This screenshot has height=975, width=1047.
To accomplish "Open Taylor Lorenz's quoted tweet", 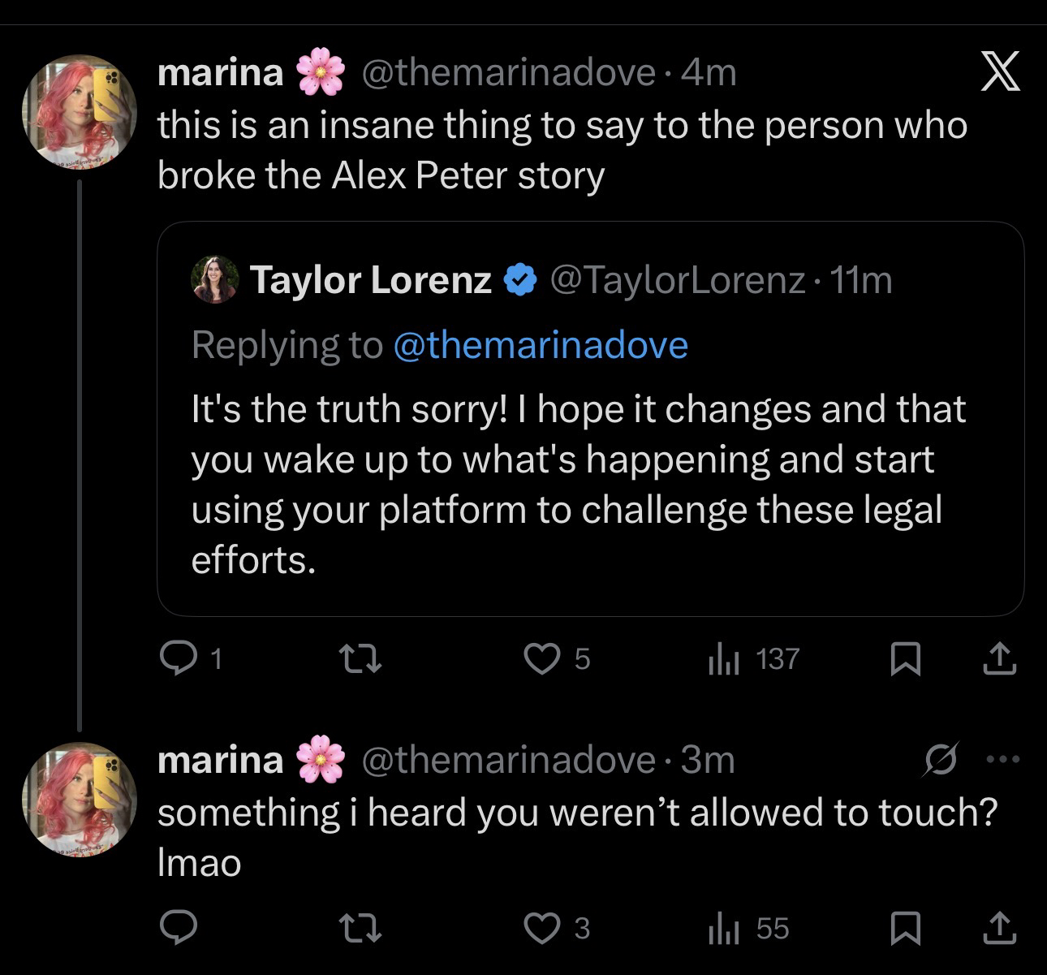I will coord(578,485).
